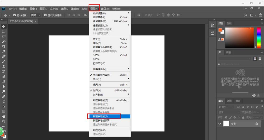Choose 打印尺寸(Z) item
The height and width of the screenshot is (140, 264).
pos(110,63)
